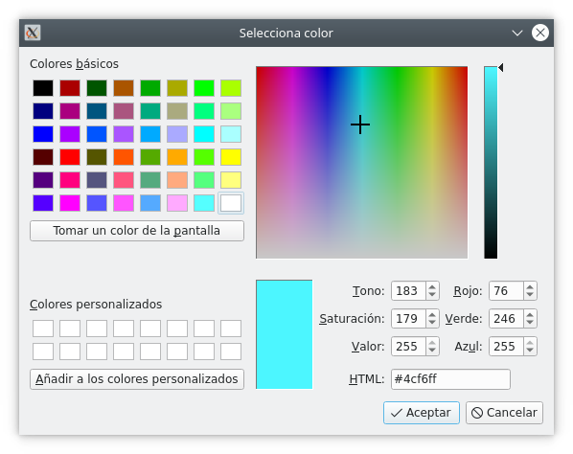Click the brightness slider's black arrow marker
This screenshot has width=573, height=454.
click(x=500, y=68)
